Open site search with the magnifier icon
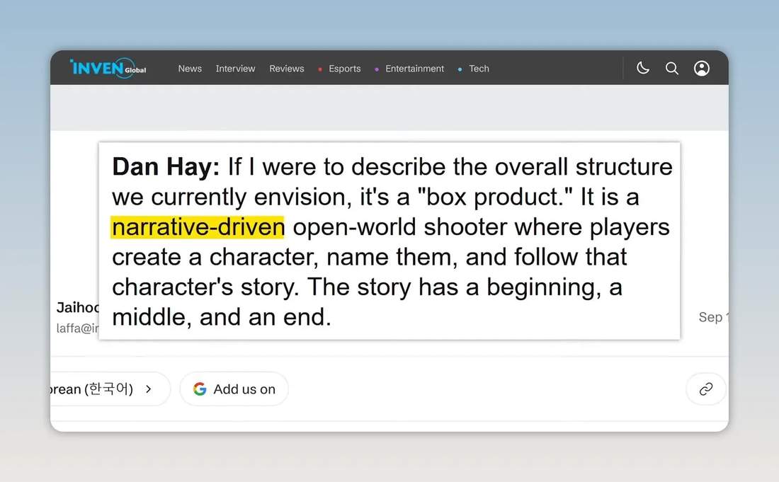 [x=671, y=68]
